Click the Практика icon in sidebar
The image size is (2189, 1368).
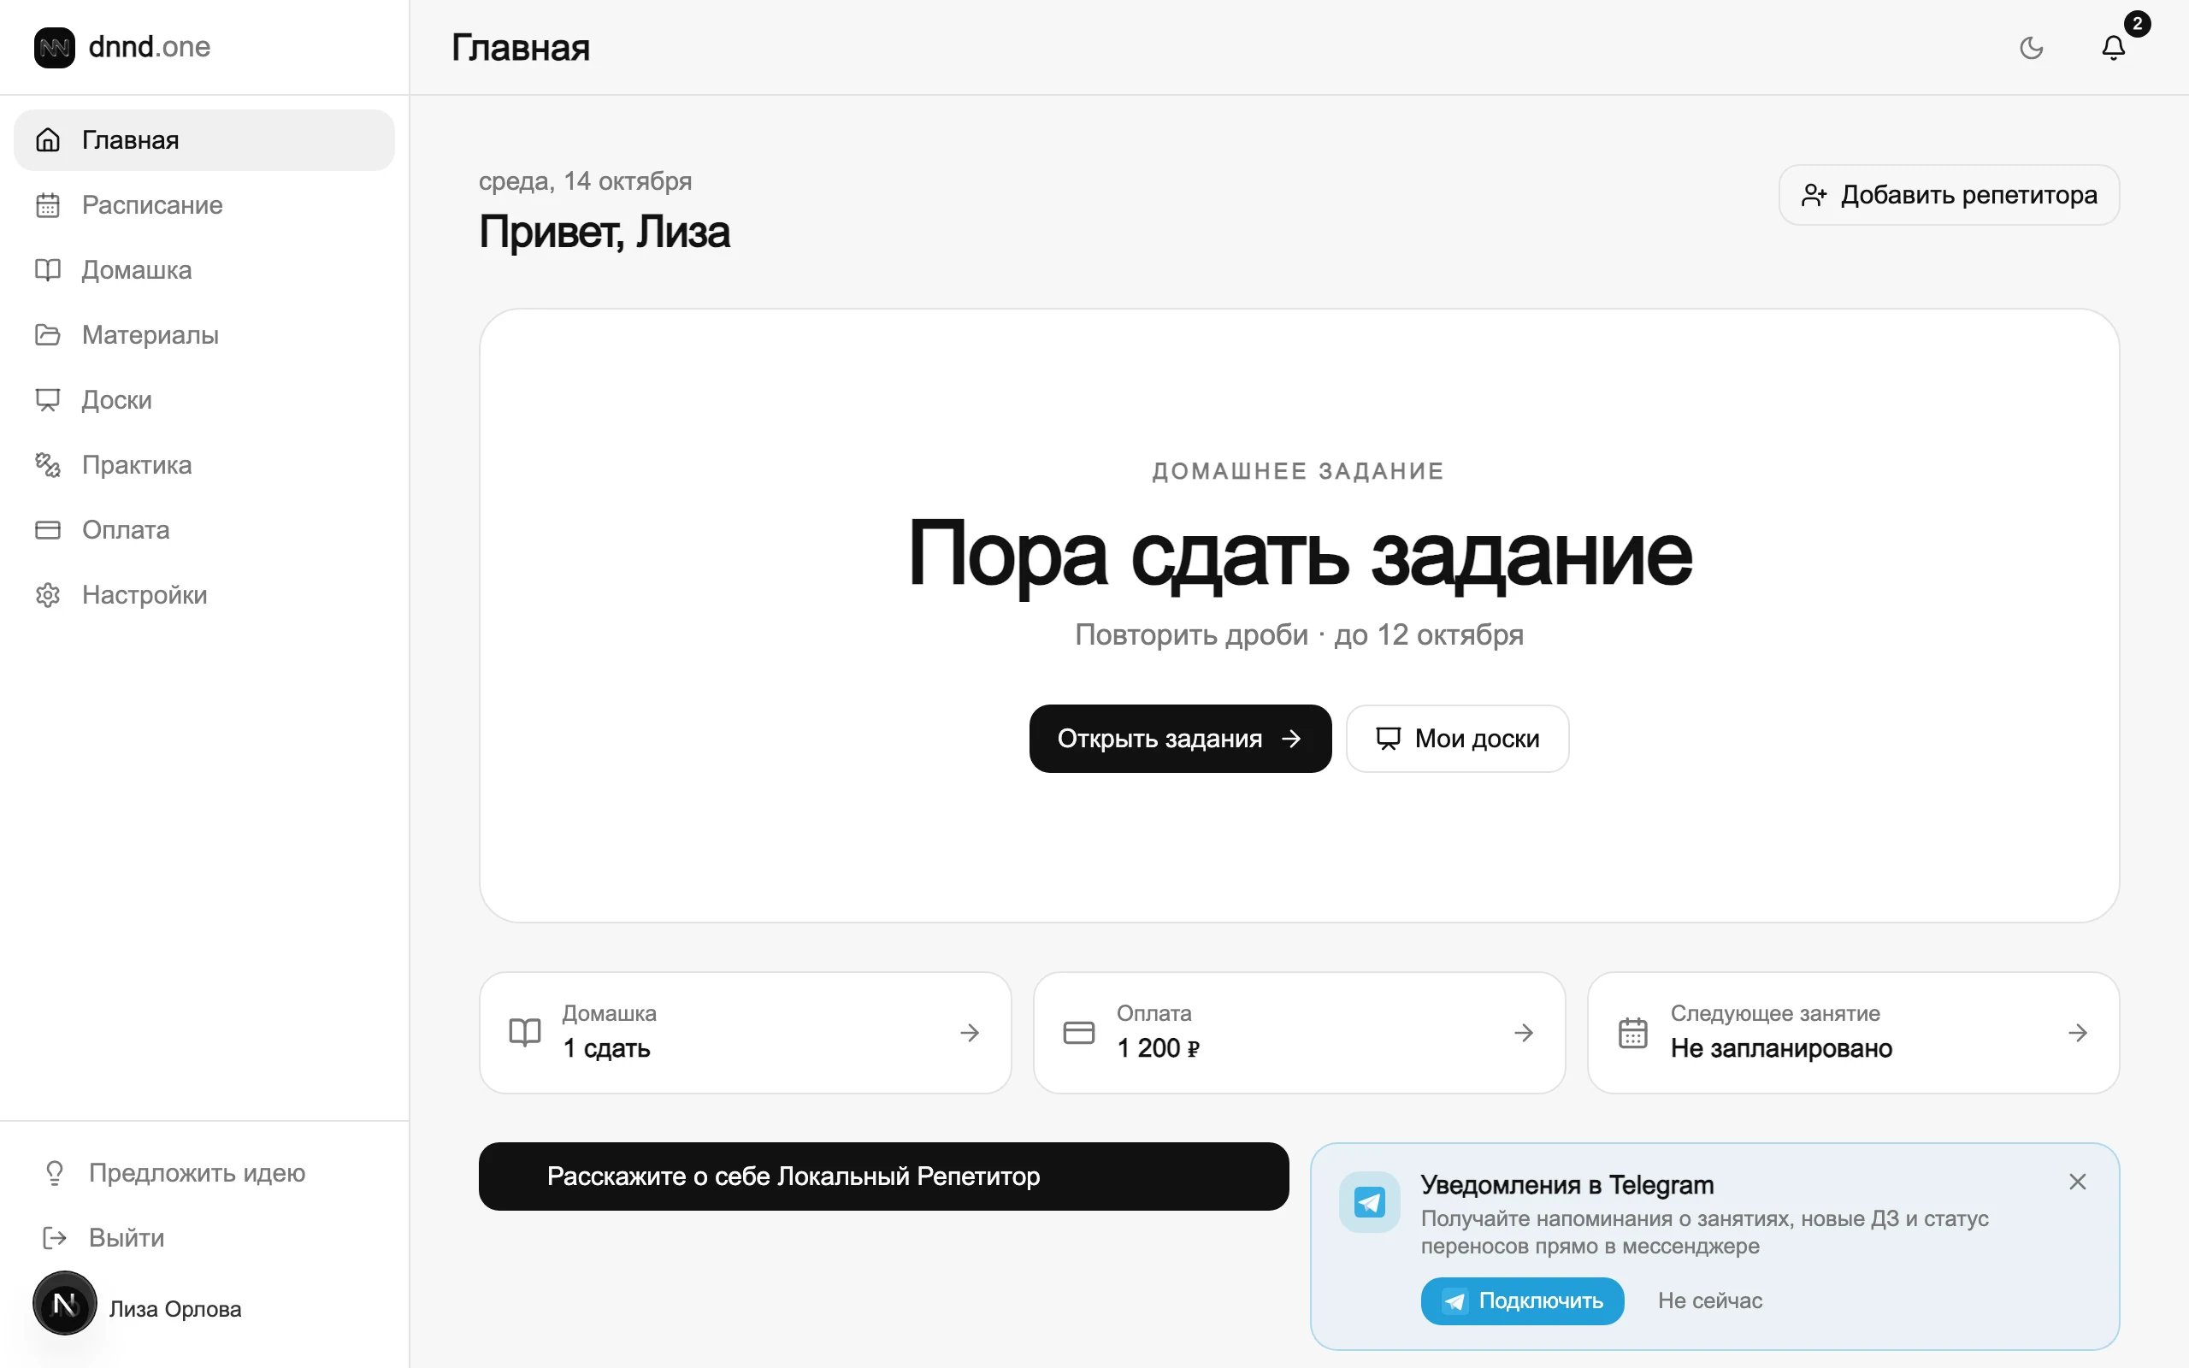(x=48, y=465)
